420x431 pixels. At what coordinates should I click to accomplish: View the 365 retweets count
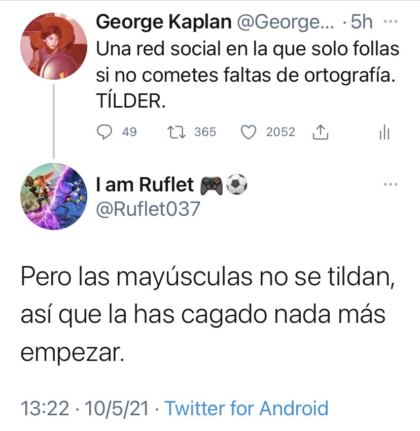(x=205, y=132)
